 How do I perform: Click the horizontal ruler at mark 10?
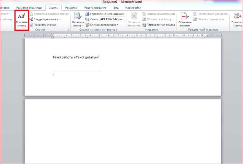point(146,36)
